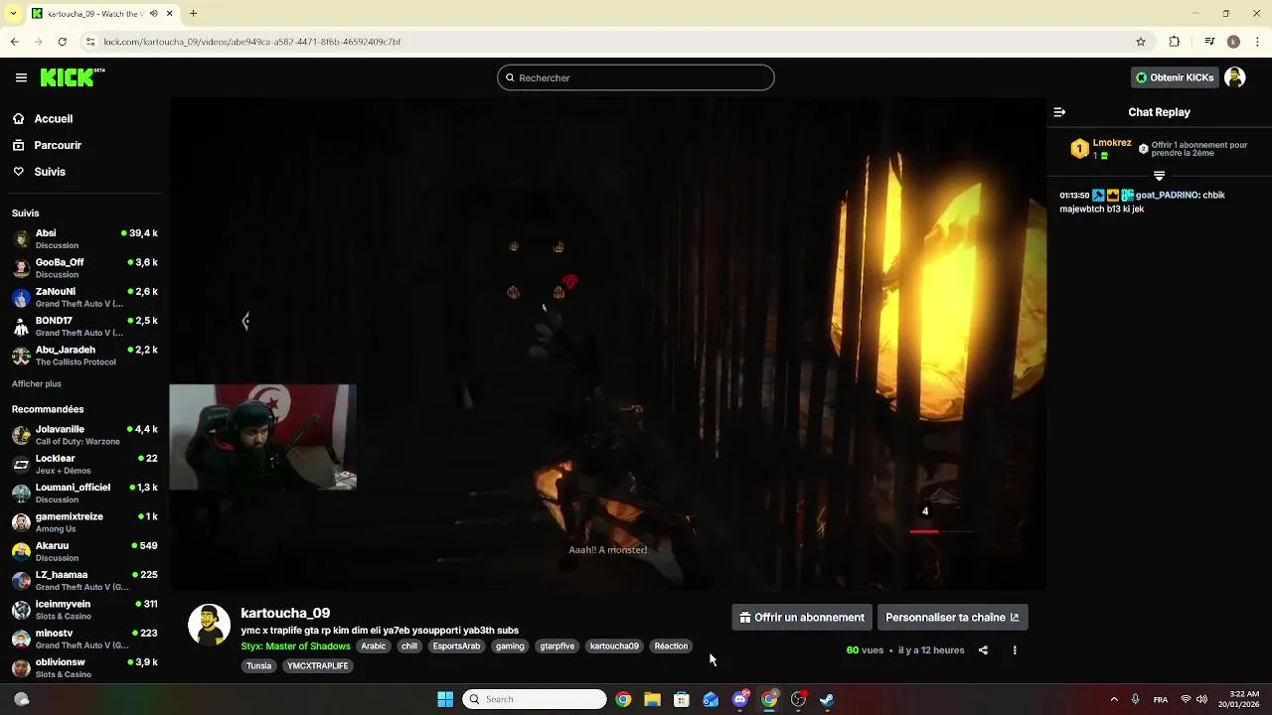The height and width of the screenshot is (715, 1272).
Task: Click goat_PADRINO username in chat
Action: (1166, 195)
